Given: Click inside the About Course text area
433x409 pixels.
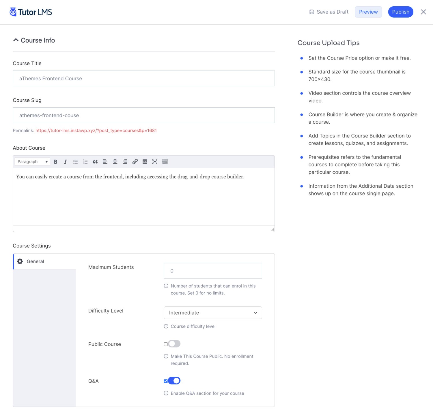Looking at the screenshot, I should (144, 196).
